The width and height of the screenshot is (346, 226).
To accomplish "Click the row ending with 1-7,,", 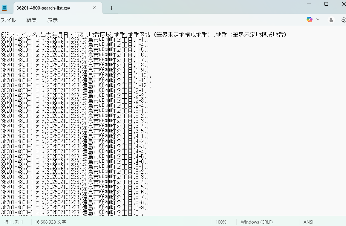I will click(x=75, y=60).
